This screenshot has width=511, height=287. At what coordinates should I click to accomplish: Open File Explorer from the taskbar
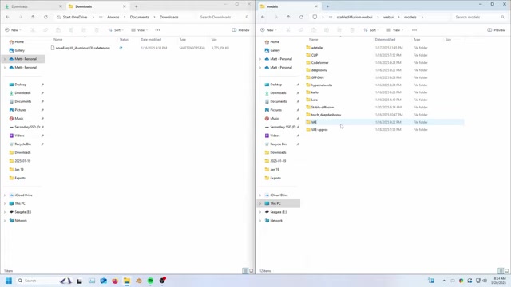coord(127,281)
